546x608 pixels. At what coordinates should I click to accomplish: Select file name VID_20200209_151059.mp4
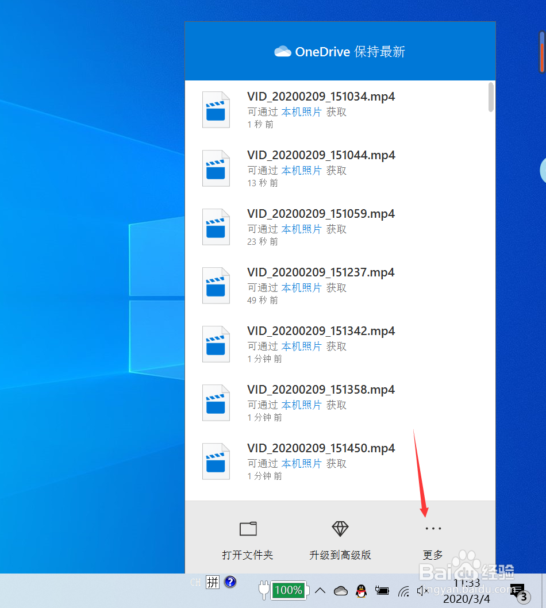point(321,214)
